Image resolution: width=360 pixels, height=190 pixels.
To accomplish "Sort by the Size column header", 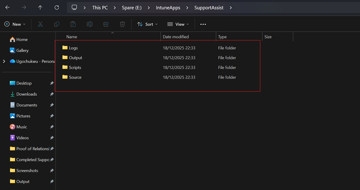I will click(x=277, y=37).
